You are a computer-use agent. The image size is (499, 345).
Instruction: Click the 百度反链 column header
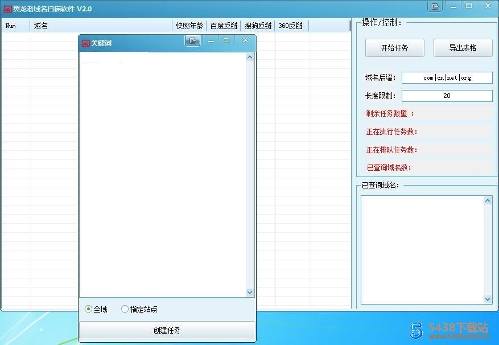224,26
